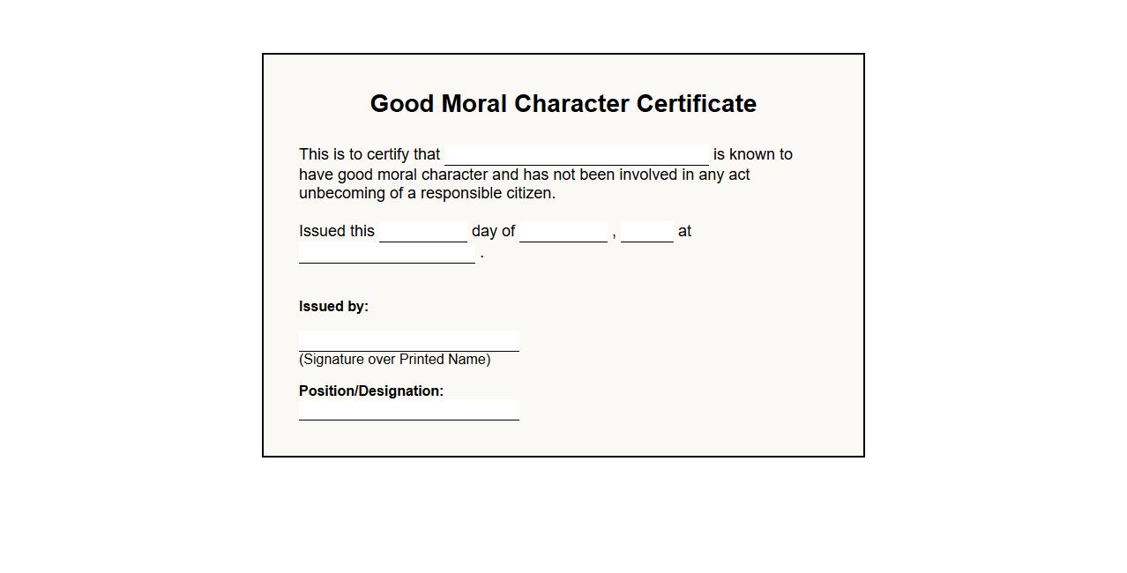Click the "Issued this" text
The height and width of the screenshot is (573, 1127).
(x=337, y=231)
